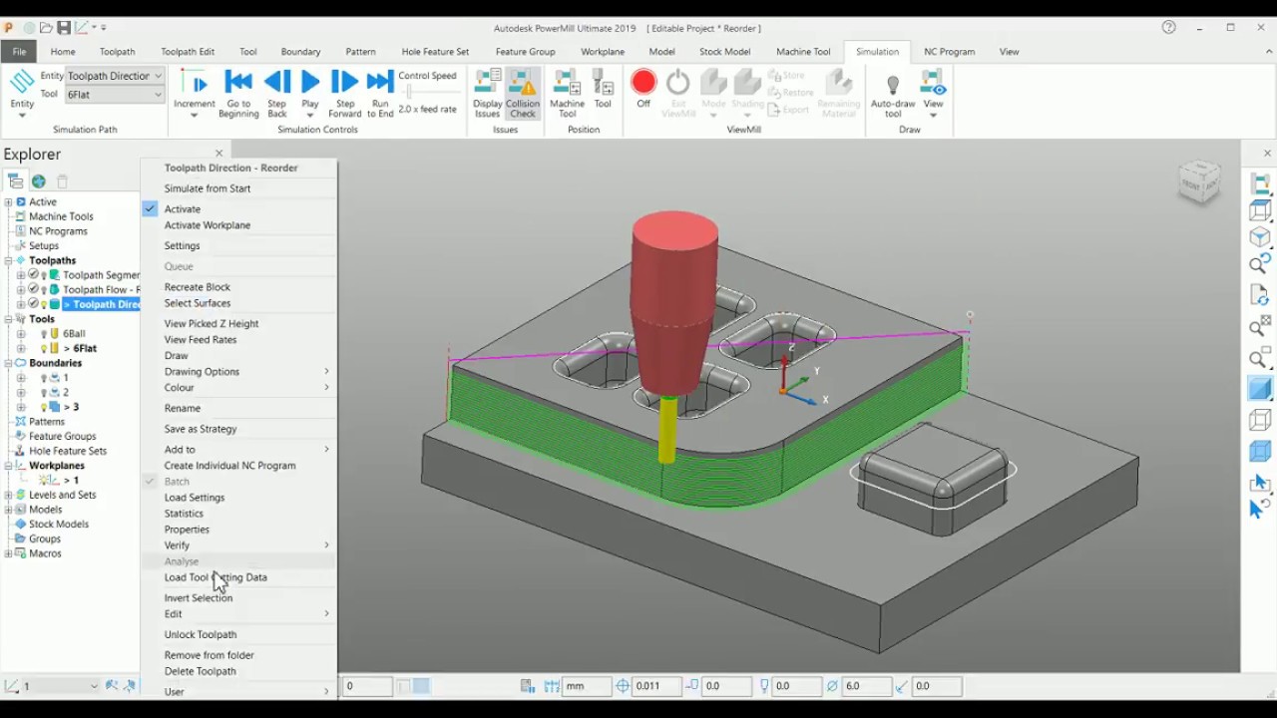Click the globe icon in Explorer toolbar
The height and width of the screenshot is (718, 1277).
point(38,181)
